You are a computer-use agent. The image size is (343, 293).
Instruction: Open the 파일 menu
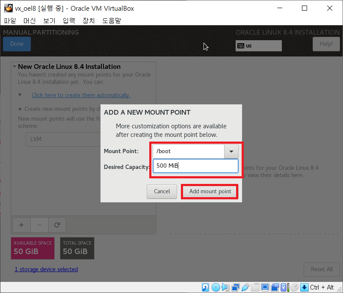[10, 21]
